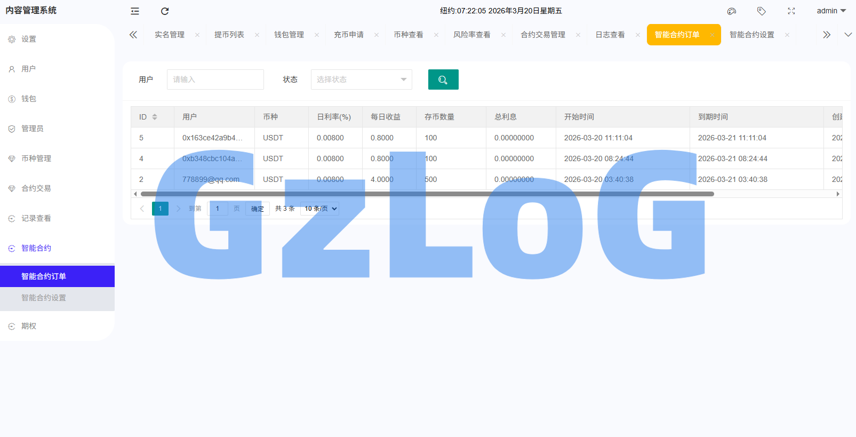Focus the 用户 search input field
The width and height of the screenshot is (856, 437).
pyautogui.click(x=215, y=80)
